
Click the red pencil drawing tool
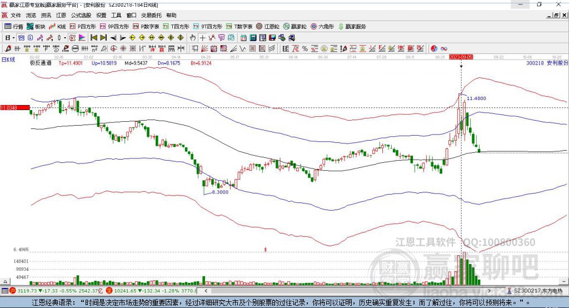click(8, 49)
